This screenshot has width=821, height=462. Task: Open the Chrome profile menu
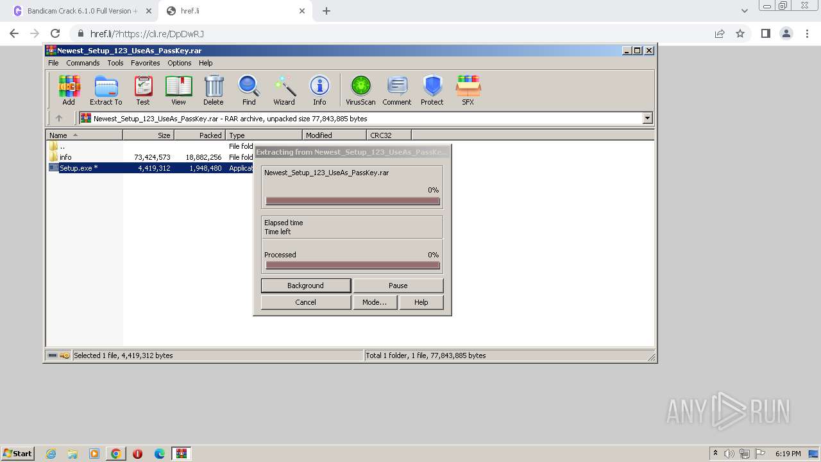tap(786, 33)
